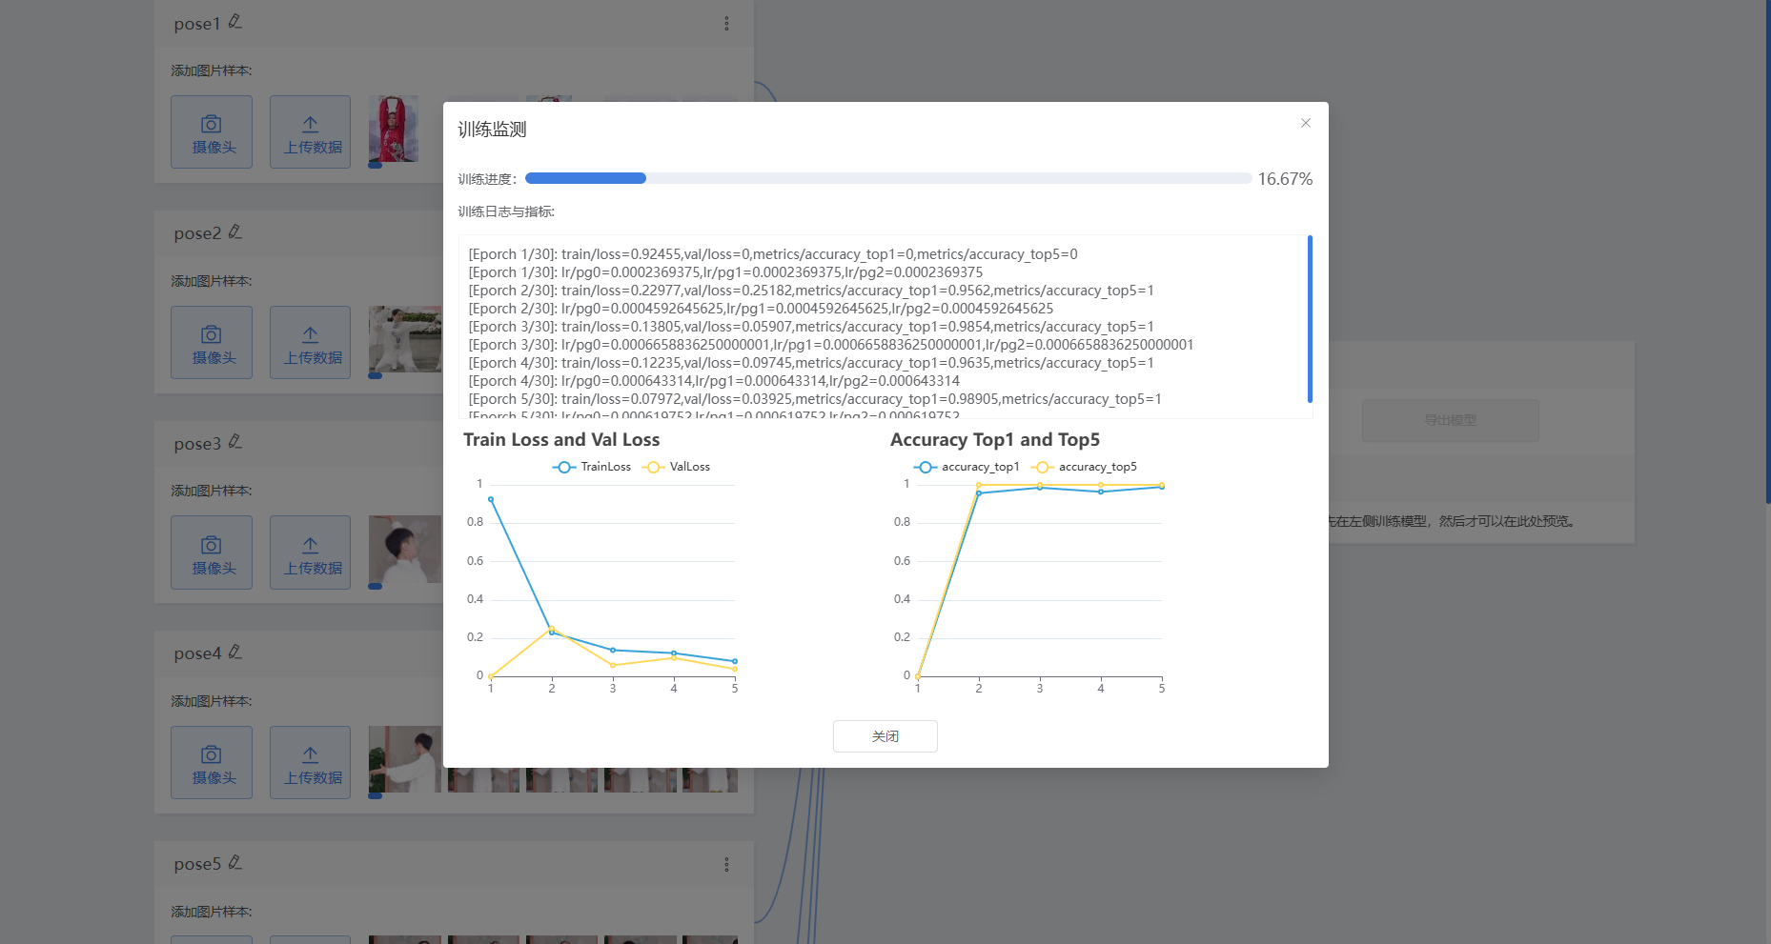The width and height of the screenshot is (1771, 944).
Task: Toggle TrainLoss series in chart legend
Action: point(592,467)
